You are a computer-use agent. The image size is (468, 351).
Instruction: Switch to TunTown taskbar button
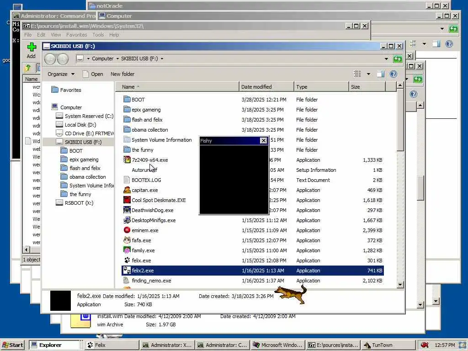click(x=388, y=345)
